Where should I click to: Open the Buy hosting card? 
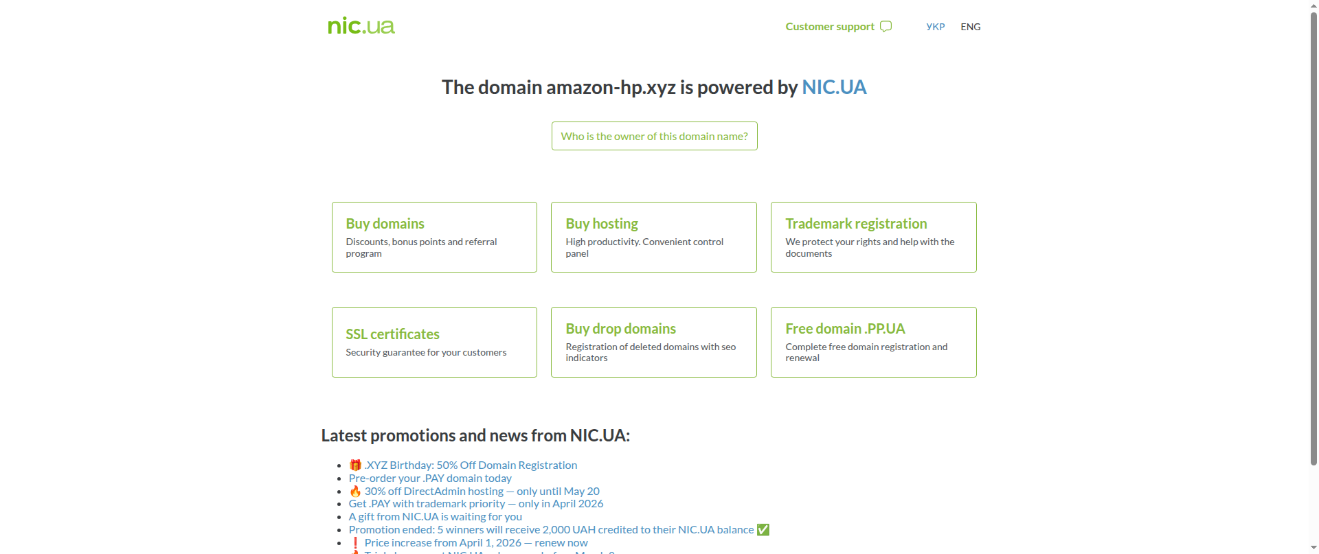click(654, 237)
